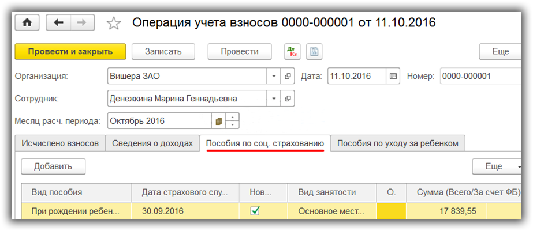
Task: Switch to Исчислено взносов tab
Action: pyautogui.click(x=60, y=143)
